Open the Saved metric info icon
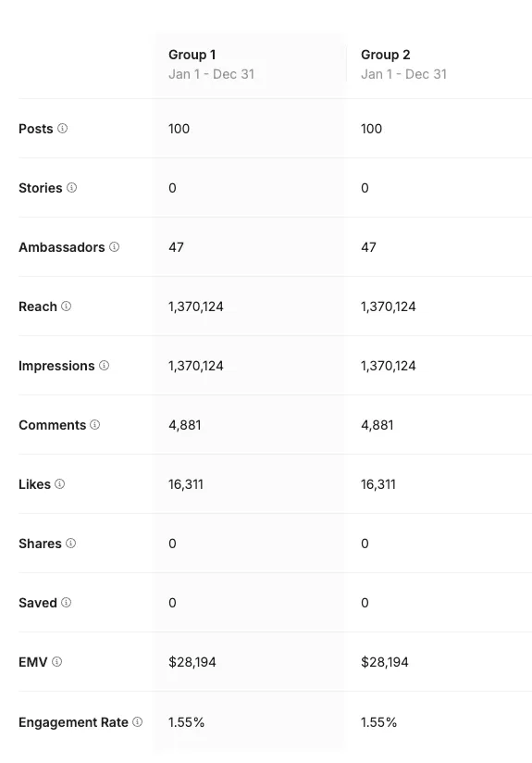This screenshot has width=532, height=763. pyautogui.click(x=66, y=603)
